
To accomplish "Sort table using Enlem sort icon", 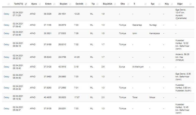I will (54, 4).
